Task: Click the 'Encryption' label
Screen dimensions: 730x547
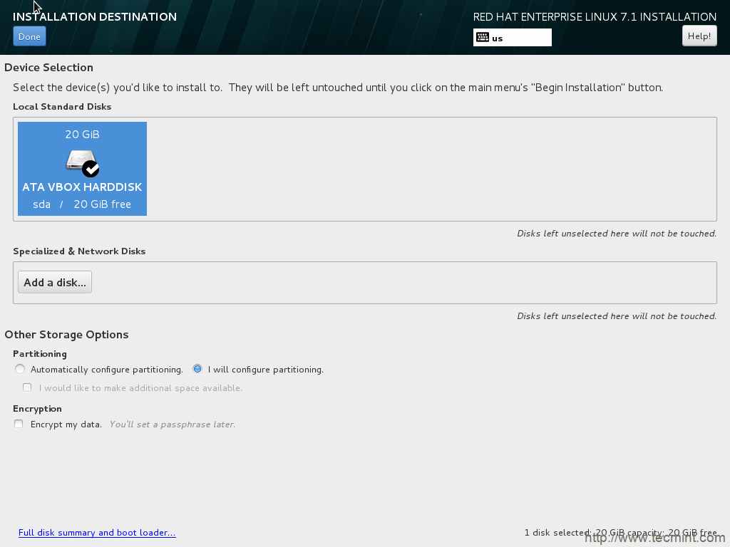Action: tap(37, 409)
